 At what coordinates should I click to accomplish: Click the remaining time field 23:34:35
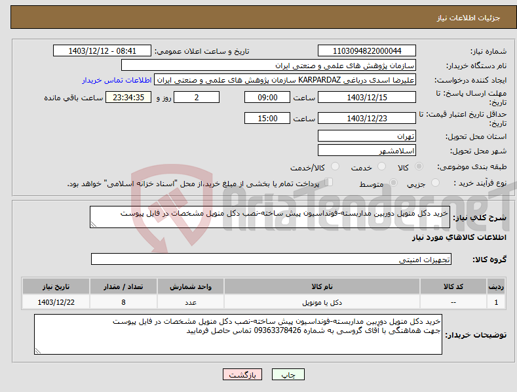tap(128, 97)
